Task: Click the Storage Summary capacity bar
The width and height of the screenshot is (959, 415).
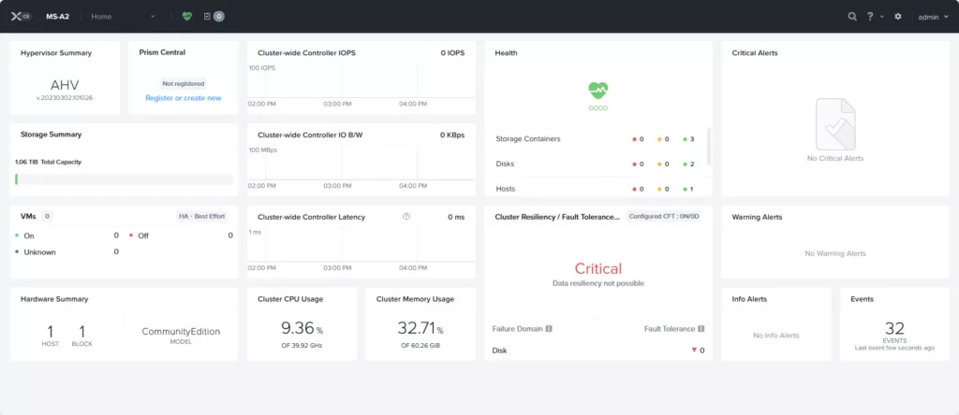Action: [125, 179]
